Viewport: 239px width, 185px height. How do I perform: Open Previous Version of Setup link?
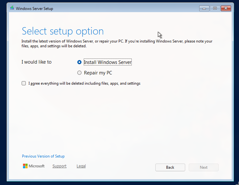tap(43, 156)
